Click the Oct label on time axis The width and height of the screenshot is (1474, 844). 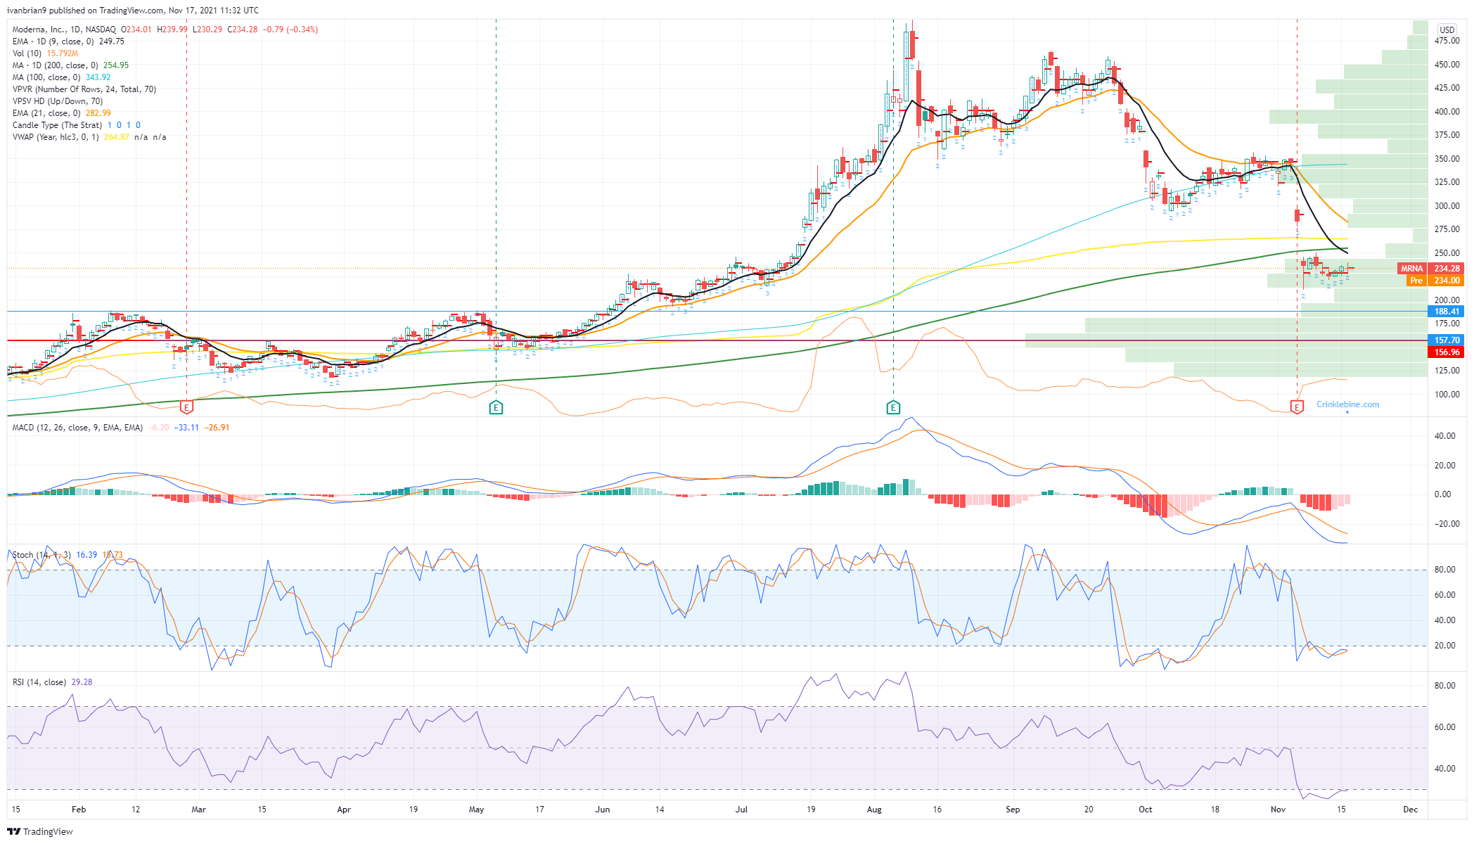[1146, 810]
